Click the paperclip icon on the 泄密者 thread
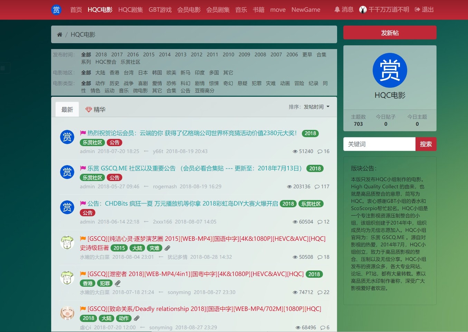468x332 pixels. coord(118,283)
